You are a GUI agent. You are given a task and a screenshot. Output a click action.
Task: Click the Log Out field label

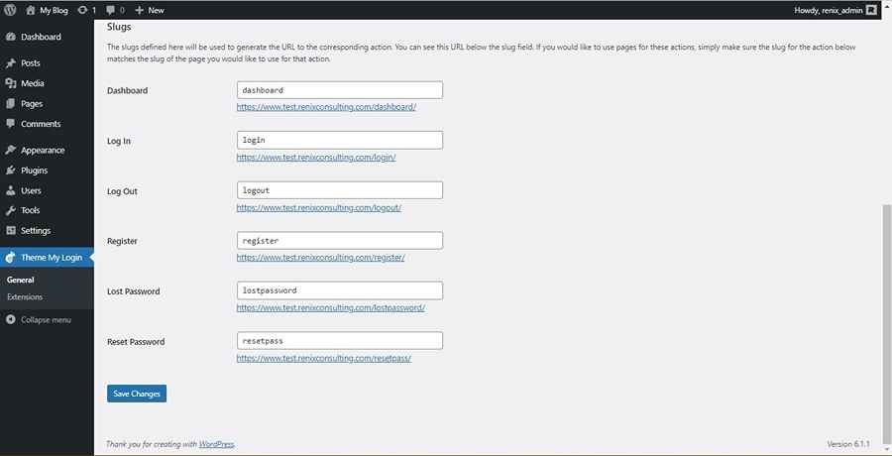click(x=122, y=191)
